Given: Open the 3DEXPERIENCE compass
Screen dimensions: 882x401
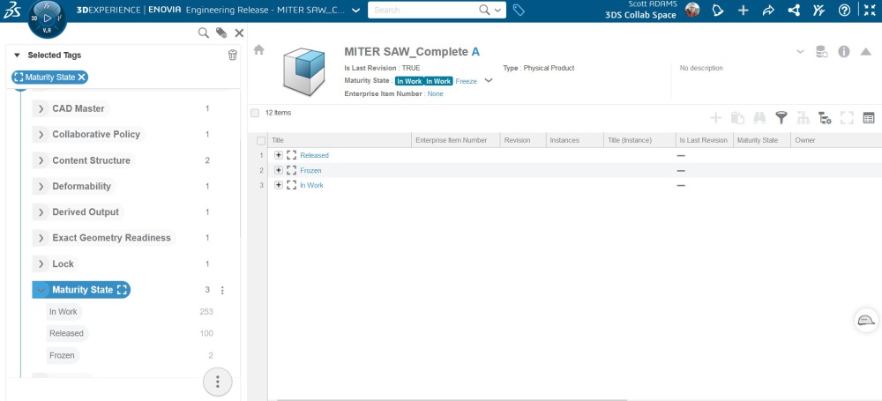Looking at the screenshot, I should [48, 19].
